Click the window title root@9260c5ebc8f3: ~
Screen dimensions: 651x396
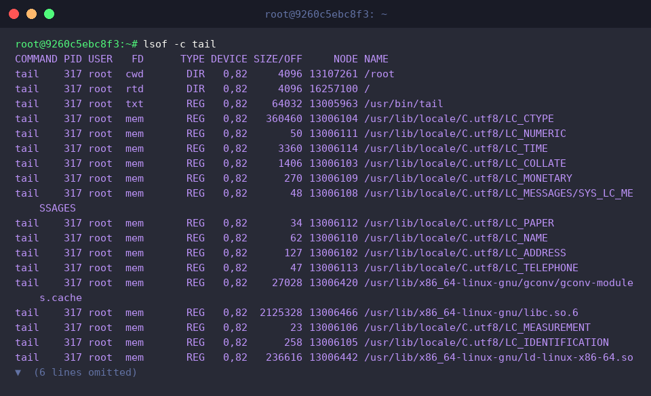pyautogui.click(x=326, y=14)
